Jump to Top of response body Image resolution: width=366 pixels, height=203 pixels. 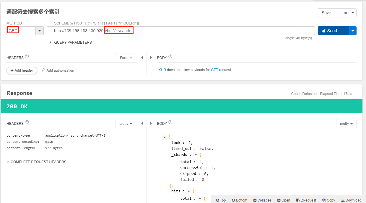point(221,200)
